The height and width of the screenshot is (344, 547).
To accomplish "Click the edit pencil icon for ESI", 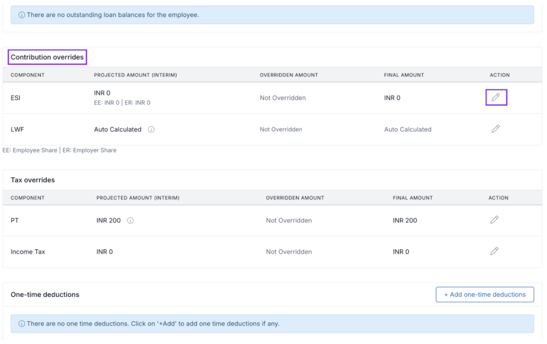I will tap(495, 97).
